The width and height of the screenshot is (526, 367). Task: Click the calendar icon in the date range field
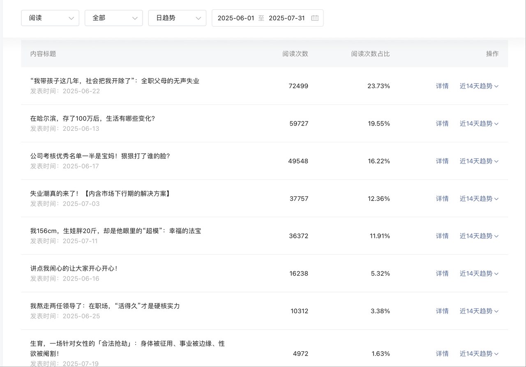click(315, 18)
